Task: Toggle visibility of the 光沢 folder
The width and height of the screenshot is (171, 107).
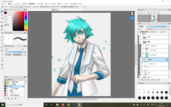Action: pyautogui.click(x=140, y=37)
